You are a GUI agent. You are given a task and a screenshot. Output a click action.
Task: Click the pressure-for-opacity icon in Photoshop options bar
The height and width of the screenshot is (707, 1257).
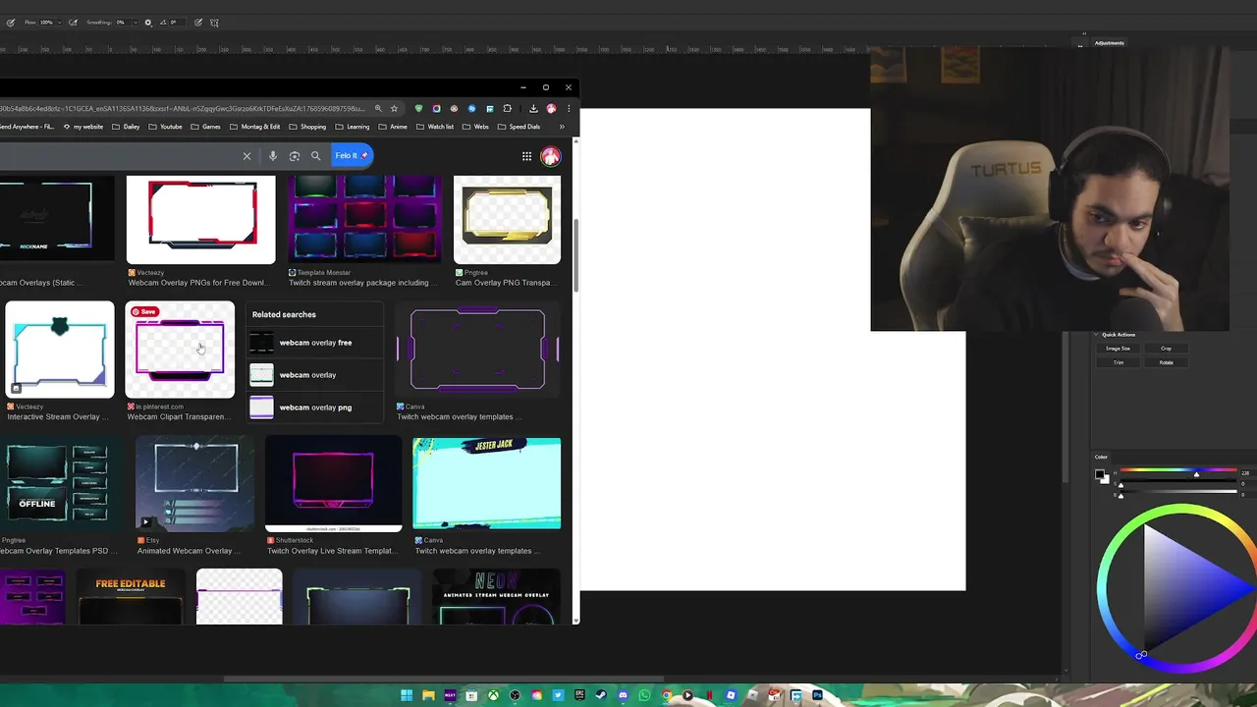pyautogui.click(x=11, y=23)
